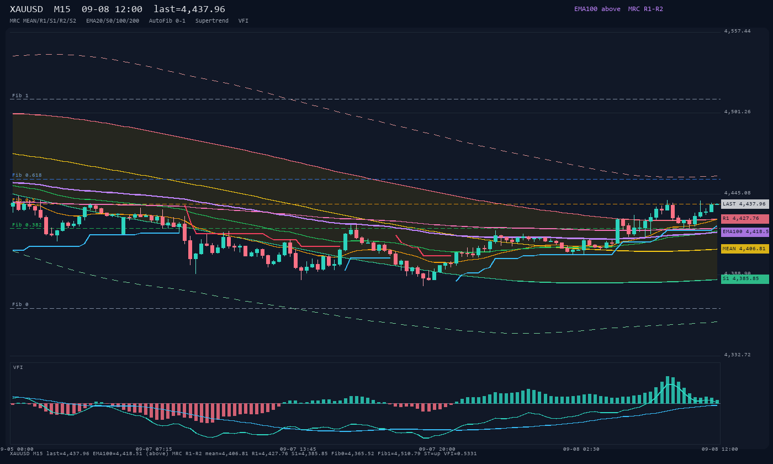Click the 'Fib 0.618' level label
Image resolution: width=773 pixels, height=464 pixels.
(27, 175)
